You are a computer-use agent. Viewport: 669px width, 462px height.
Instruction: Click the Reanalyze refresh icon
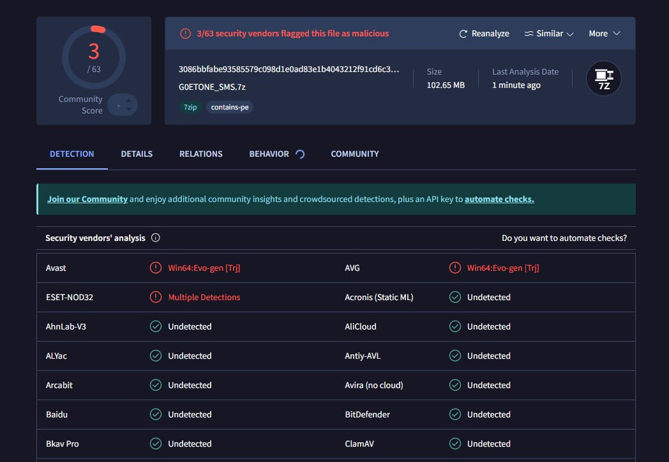(463, 34)
